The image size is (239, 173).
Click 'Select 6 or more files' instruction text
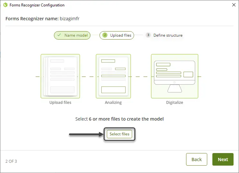pos(119,119)
